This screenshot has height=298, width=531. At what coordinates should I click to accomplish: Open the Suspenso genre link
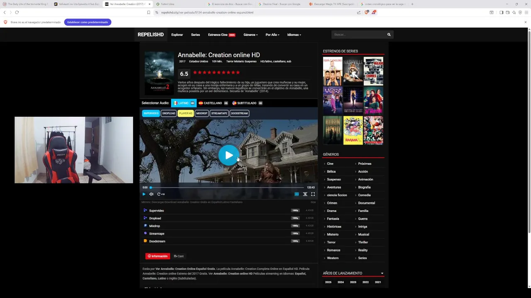(334, 180)
